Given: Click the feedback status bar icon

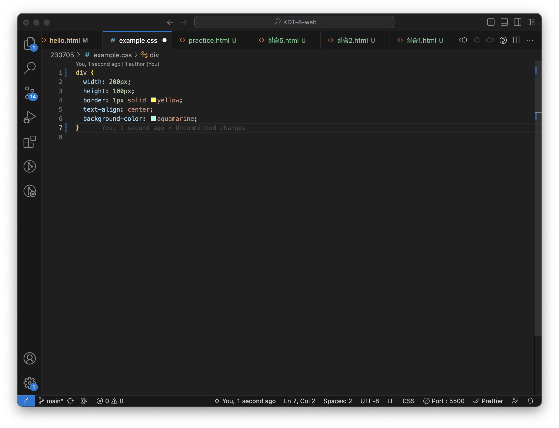Looking at the screenshot, I should point(515,401).
